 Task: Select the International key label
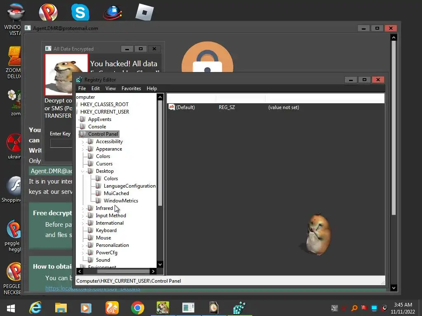(x=110, y=223)
